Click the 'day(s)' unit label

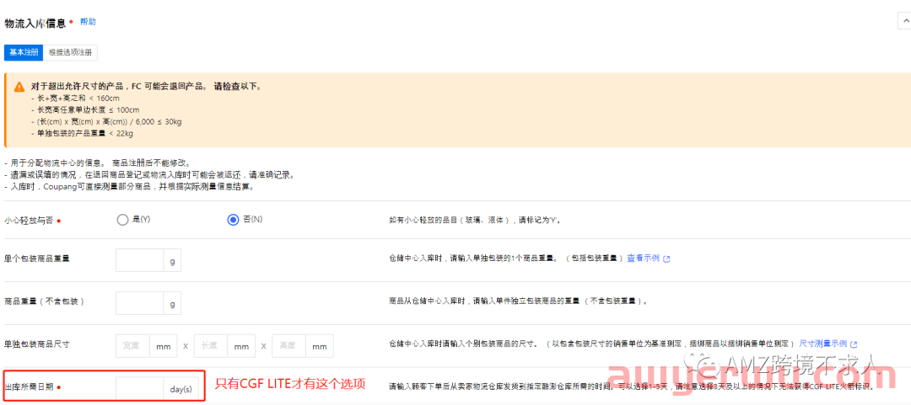pyautogui.click(x=181, y=388)
